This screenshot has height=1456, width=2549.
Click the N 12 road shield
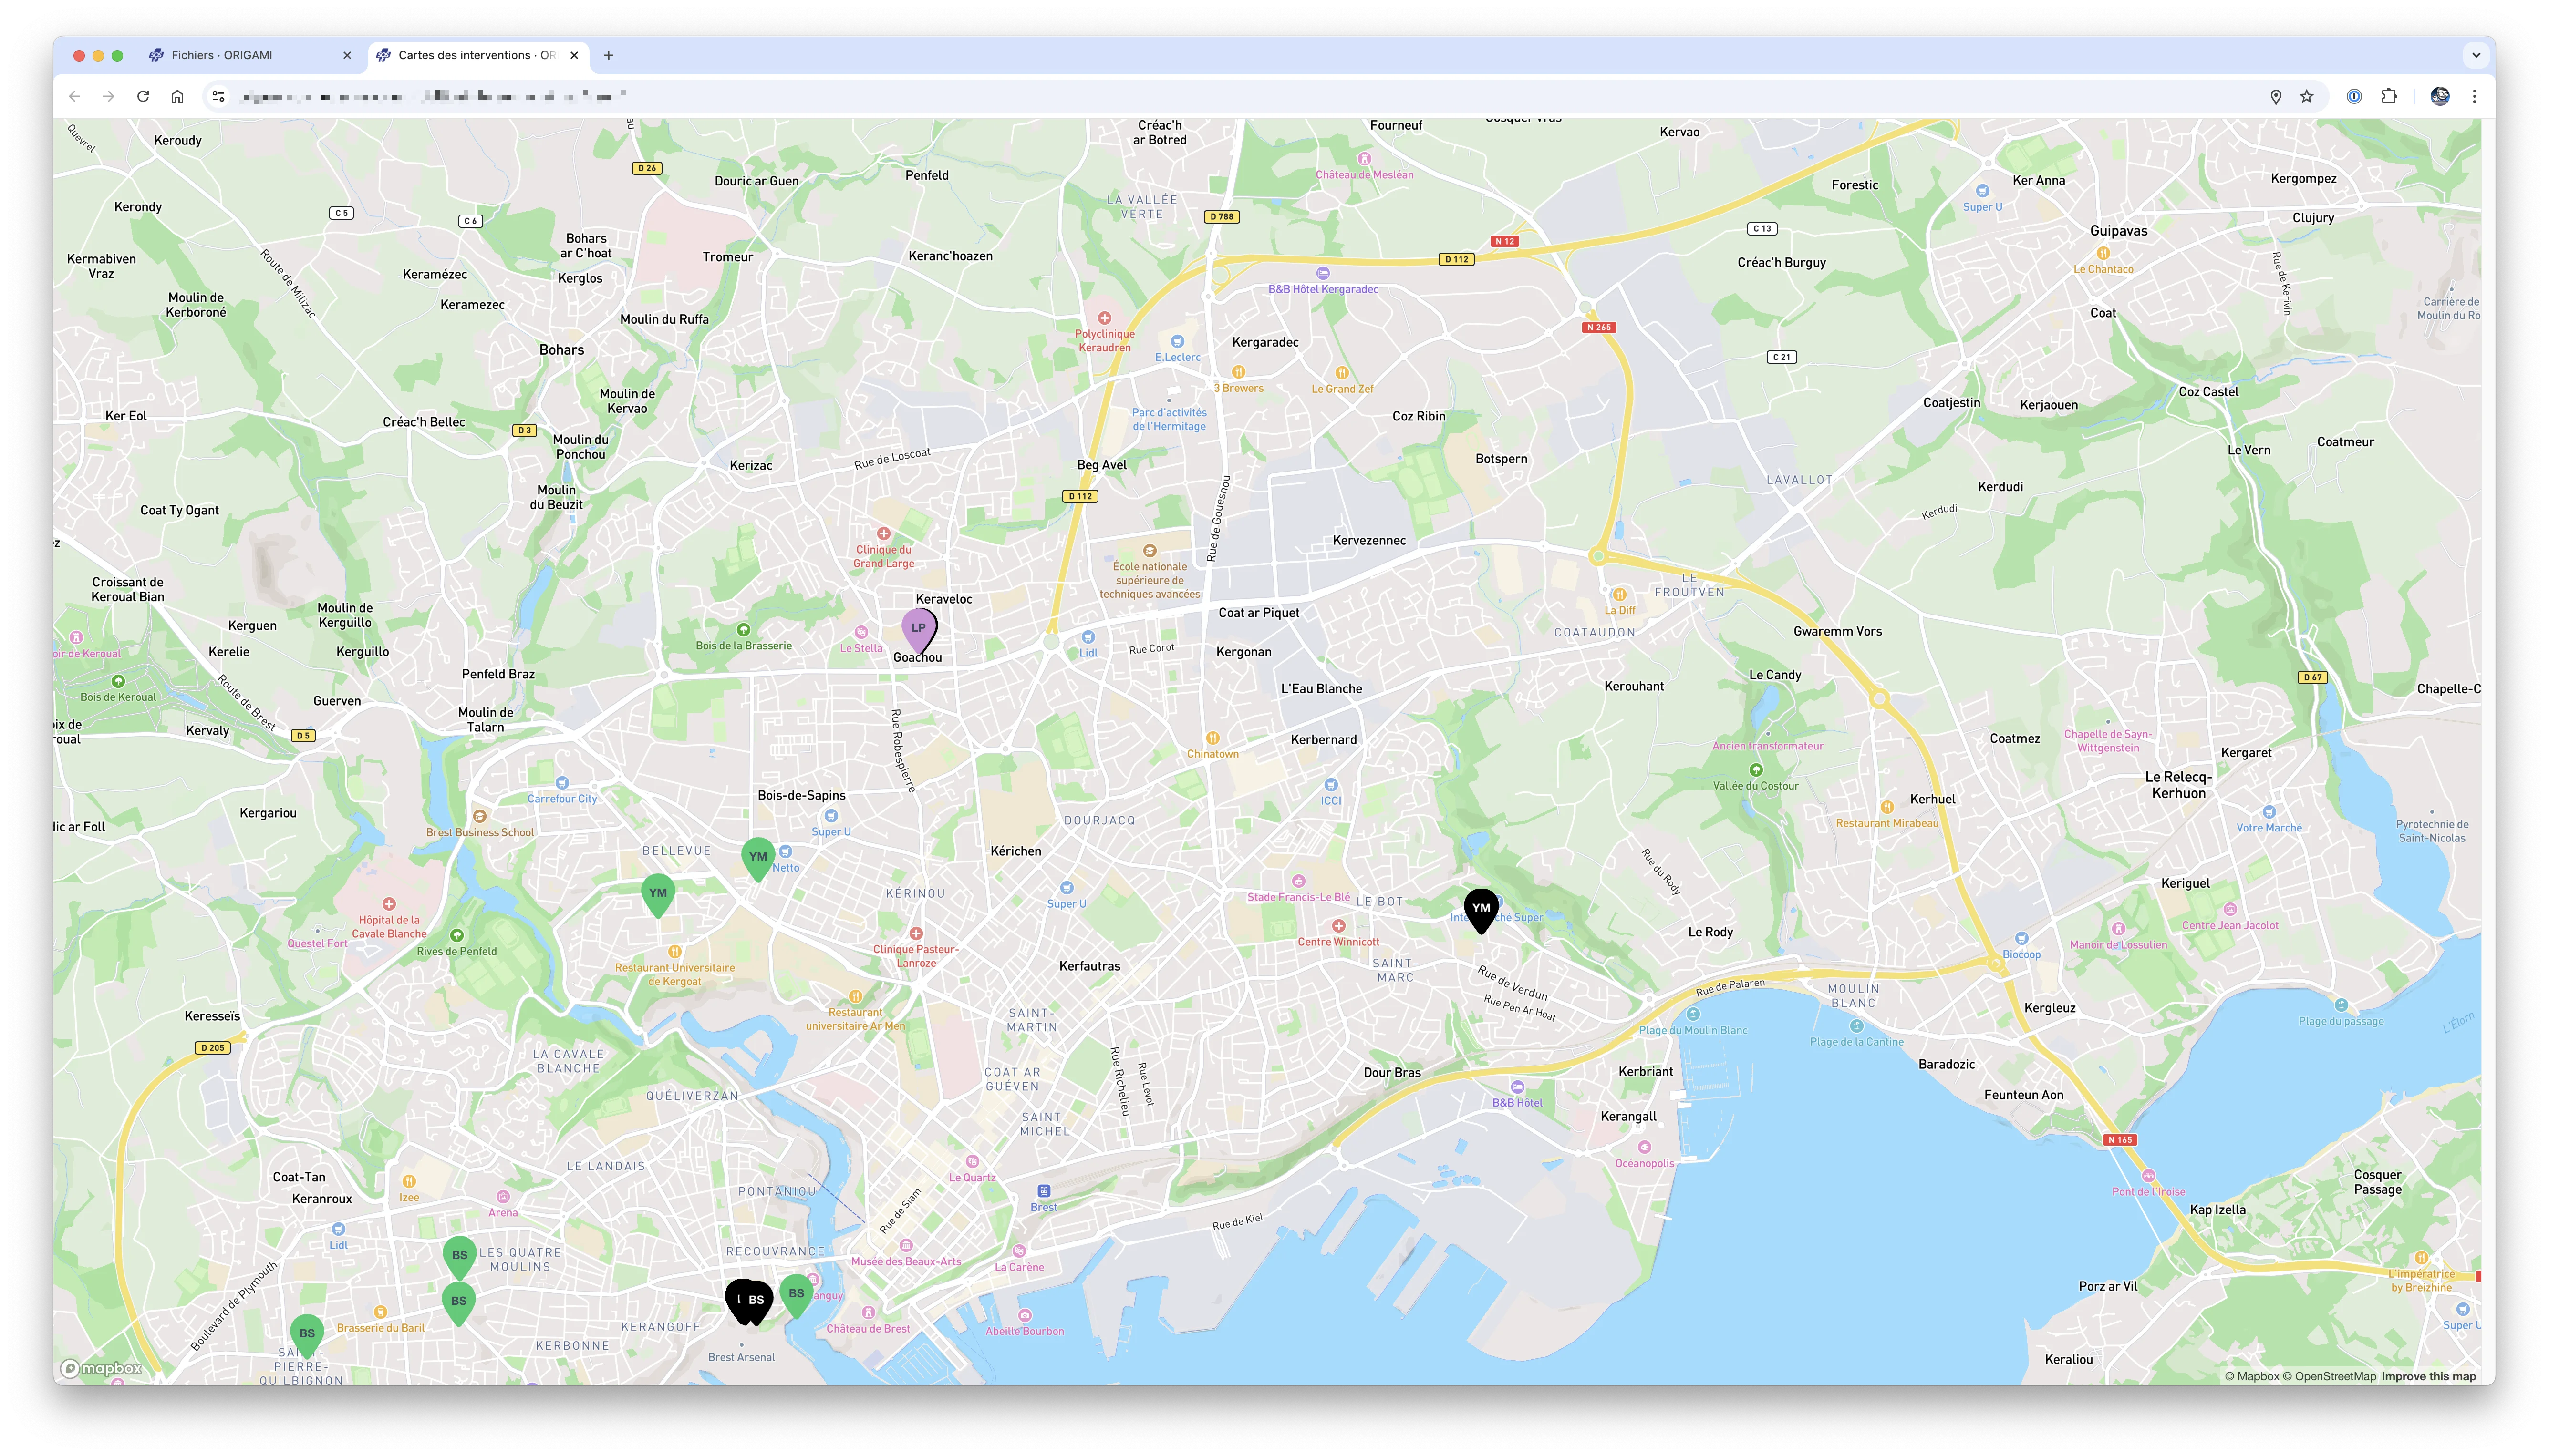(x=1503, y=241)
